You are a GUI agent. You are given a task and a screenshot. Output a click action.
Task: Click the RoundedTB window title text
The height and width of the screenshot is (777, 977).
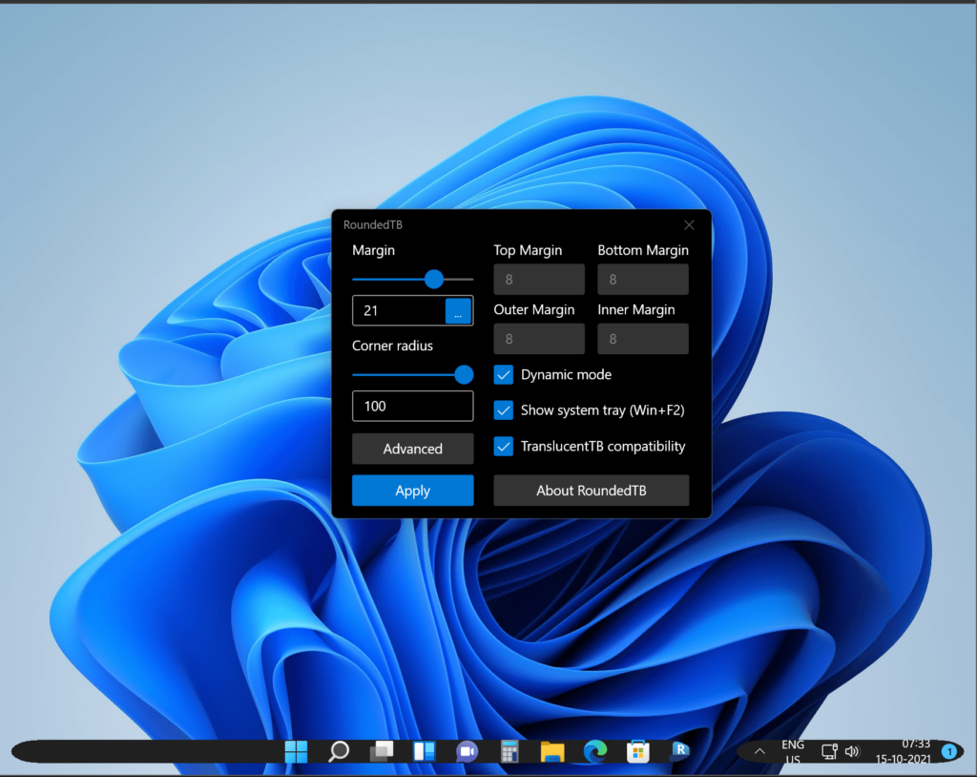click(x=373, y=225)
